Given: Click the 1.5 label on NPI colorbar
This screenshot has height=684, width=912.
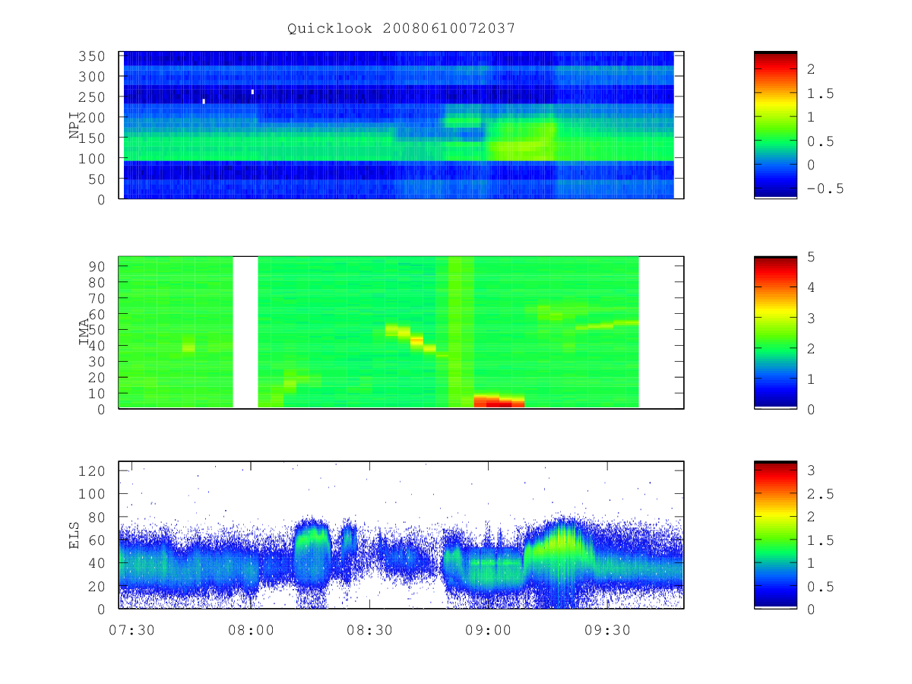Looking at the screenshot, I should (x=820, y=93).
